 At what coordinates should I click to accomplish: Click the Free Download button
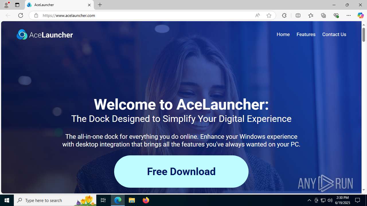[x=181, y=171]
